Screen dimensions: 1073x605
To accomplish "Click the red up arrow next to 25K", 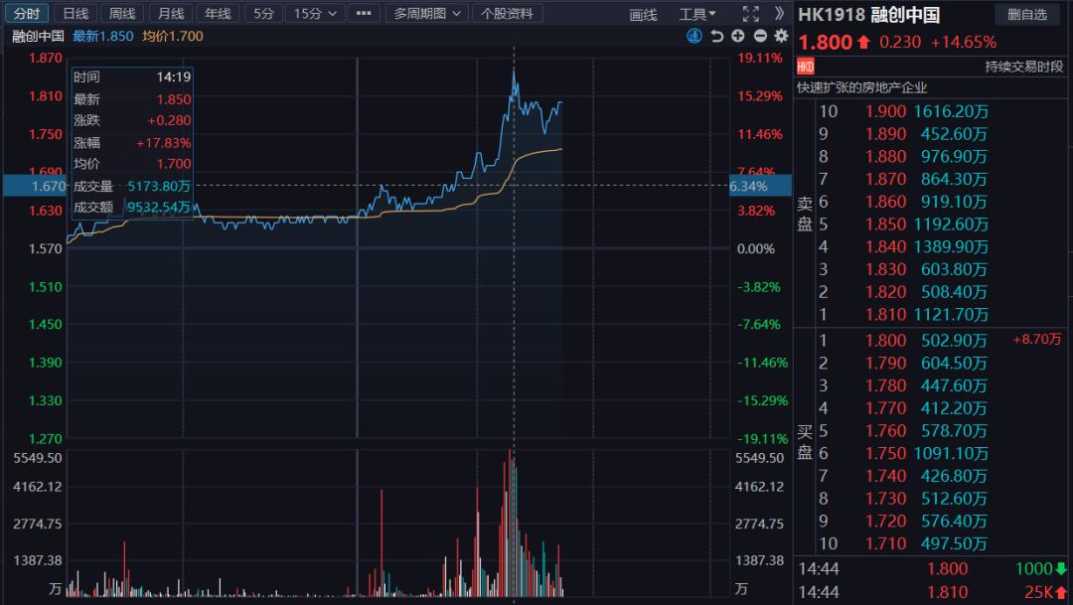I will [1061, 592].
